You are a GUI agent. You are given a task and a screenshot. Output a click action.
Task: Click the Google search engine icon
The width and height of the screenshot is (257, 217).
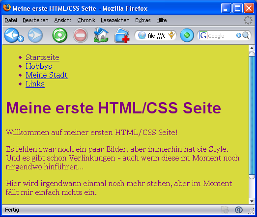point(203,35)
